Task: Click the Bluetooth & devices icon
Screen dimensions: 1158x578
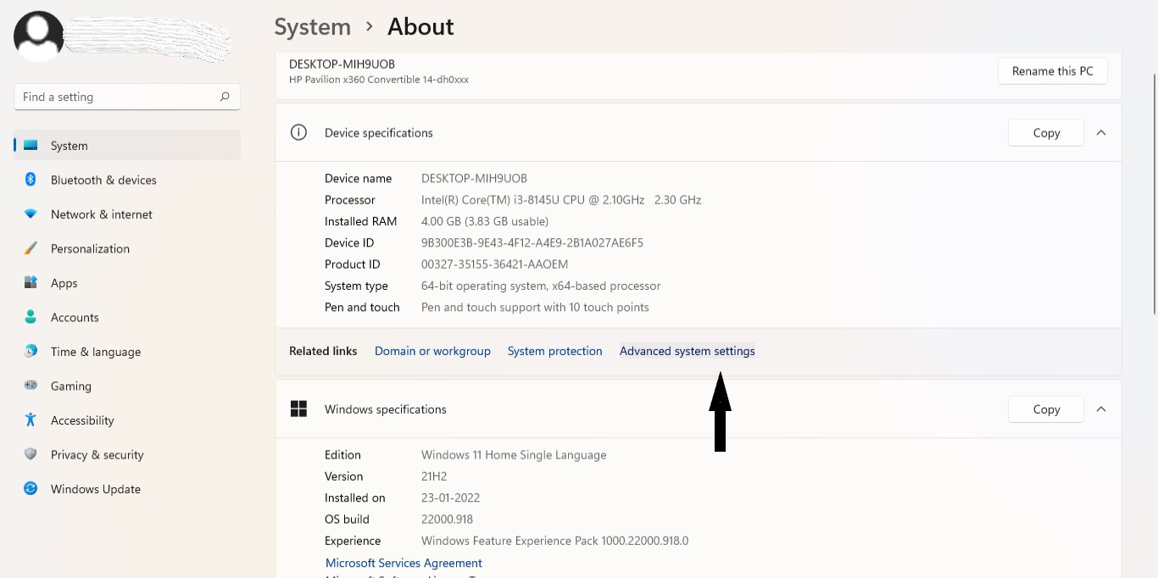Action: [31, 180]
